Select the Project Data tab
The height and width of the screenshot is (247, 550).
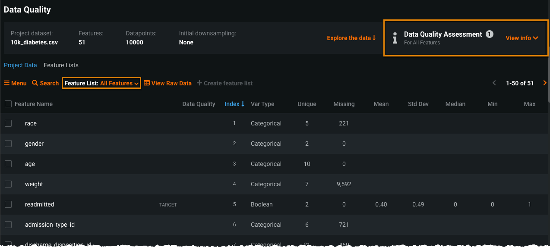coord(20,65)
